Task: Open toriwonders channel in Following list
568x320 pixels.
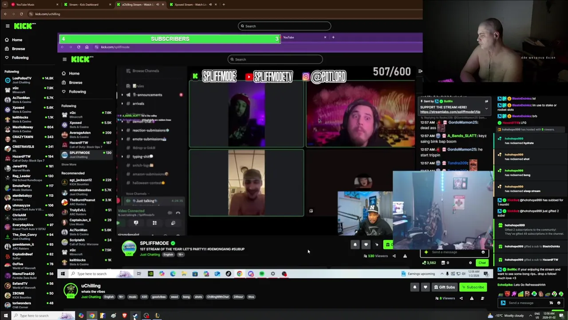Action: point(29,305)
